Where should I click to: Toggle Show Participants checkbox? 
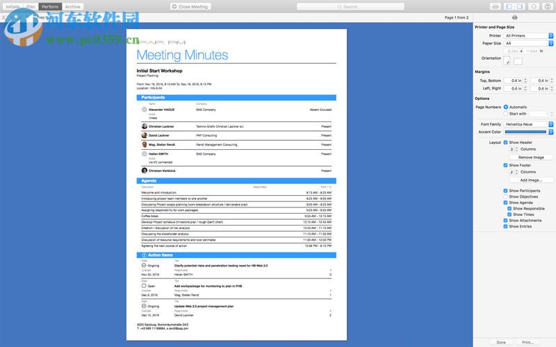point(505,190)
